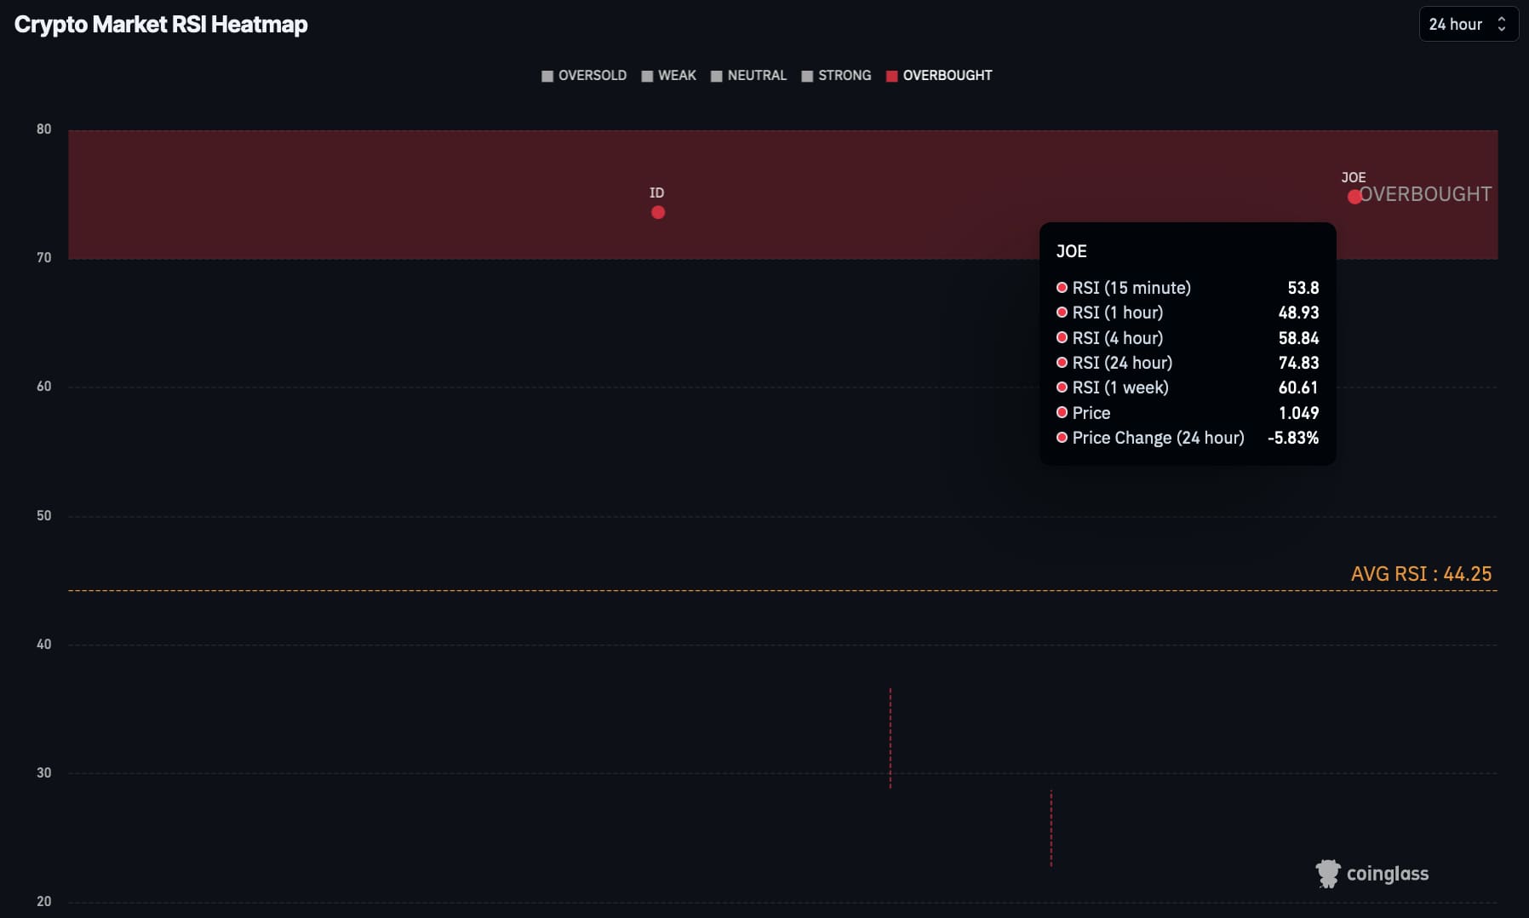The height and width of the screenshot is (918, 1529).
Task: Click the RSI (24 hour) tooltip row
Action: pyautogui.click(x=1188, y=363)
